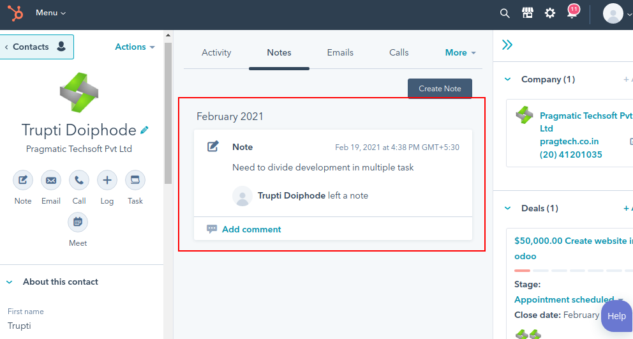Go back to Contacts

(36, 47)
